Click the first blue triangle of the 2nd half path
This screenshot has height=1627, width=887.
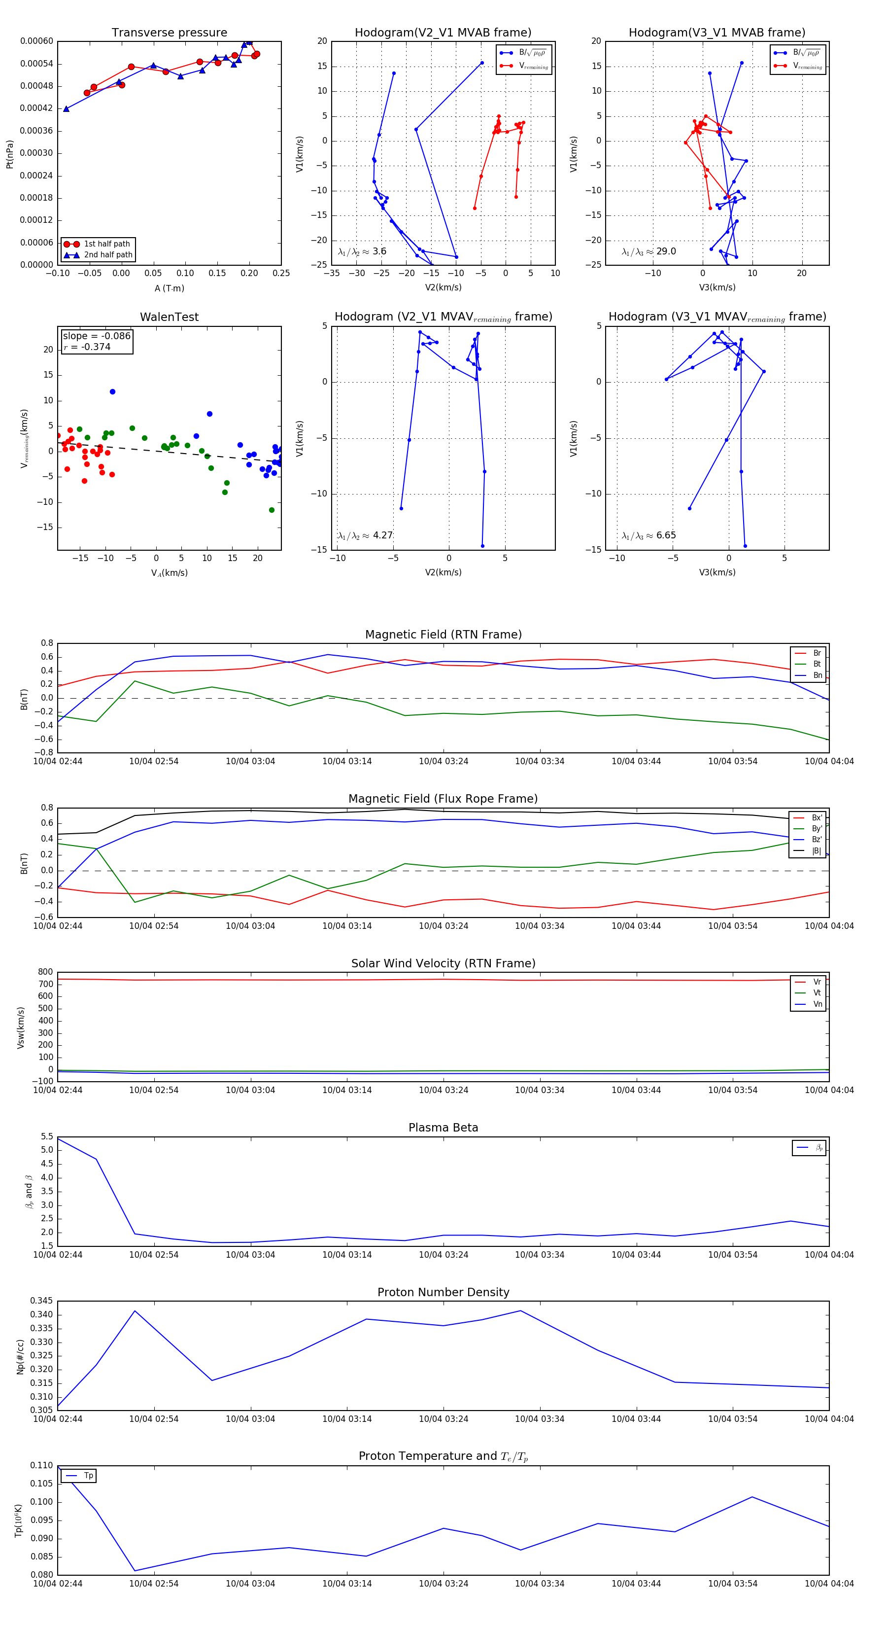67,108
